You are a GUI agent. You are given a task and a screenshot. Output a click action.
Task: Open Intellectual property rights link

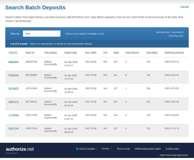[148, 149]
